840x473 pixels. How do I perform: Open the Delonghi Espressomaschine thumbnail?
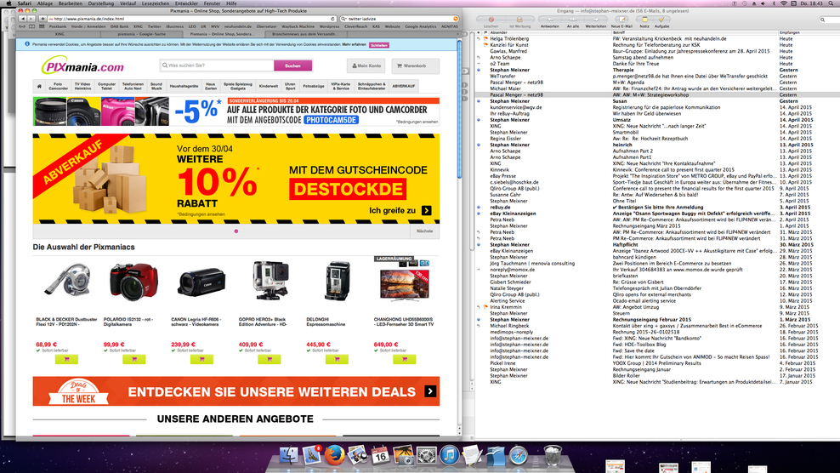(x=337, y=281)
